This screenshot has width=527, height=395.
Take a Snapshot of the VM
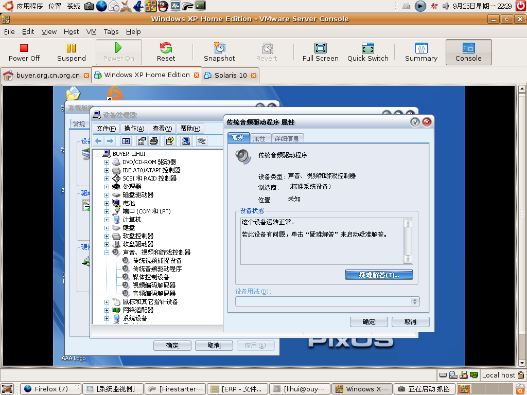pyautogui.click(x=219, y=52)
